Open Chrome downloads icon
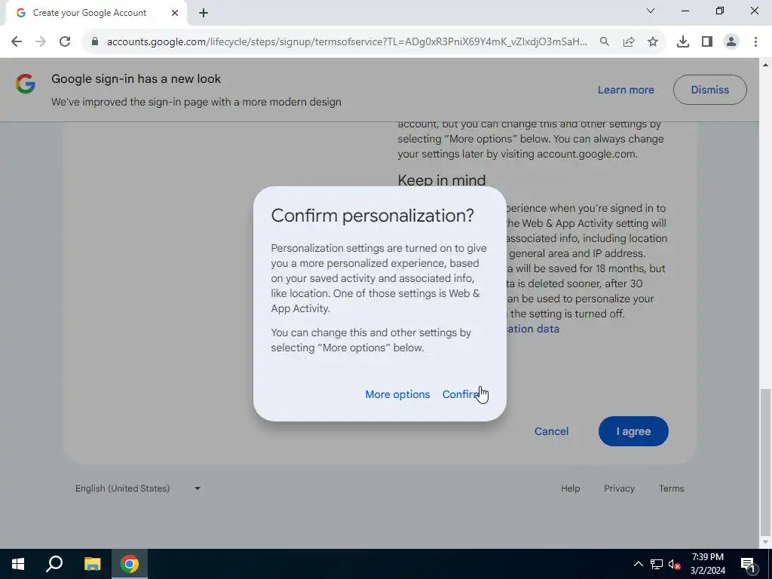Viewport: 772px width, 579px height. 682,41
